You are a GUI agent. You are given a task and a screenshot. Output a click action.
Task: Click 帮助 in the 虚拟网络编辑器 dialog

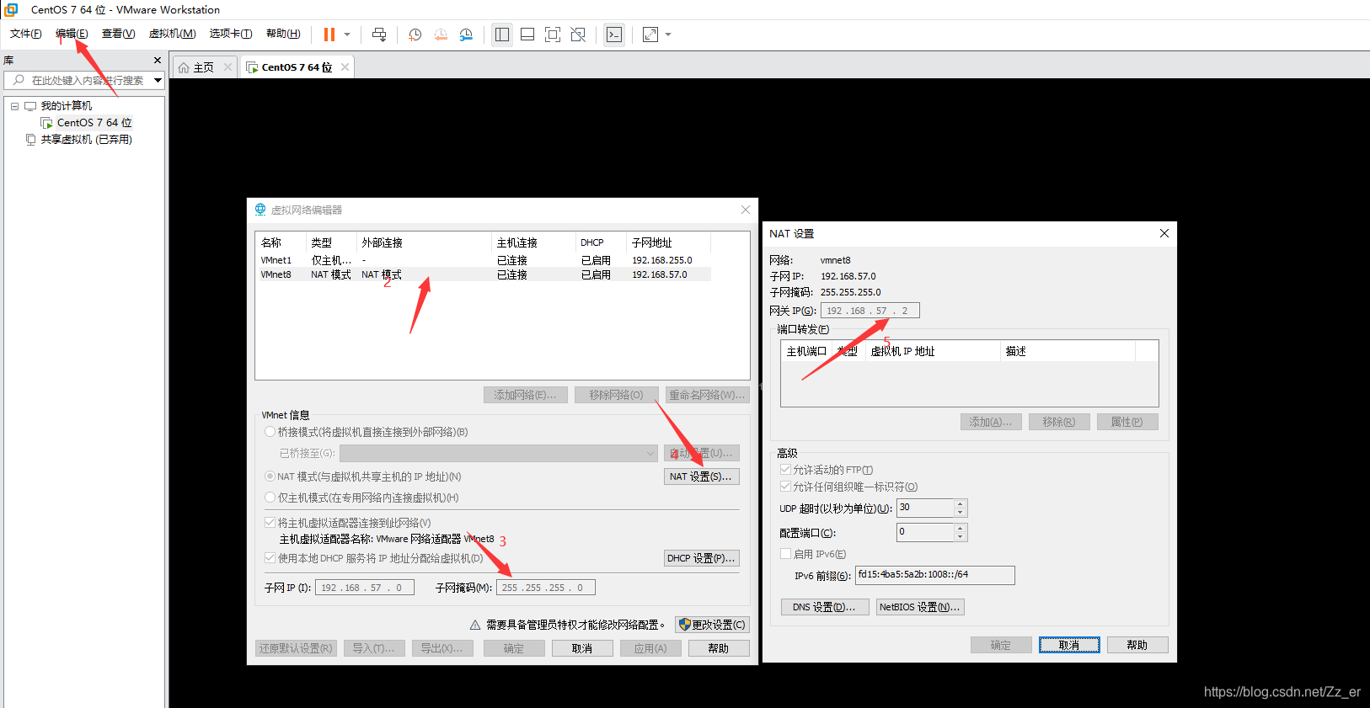pyautogui.click(x=719, y=648)
